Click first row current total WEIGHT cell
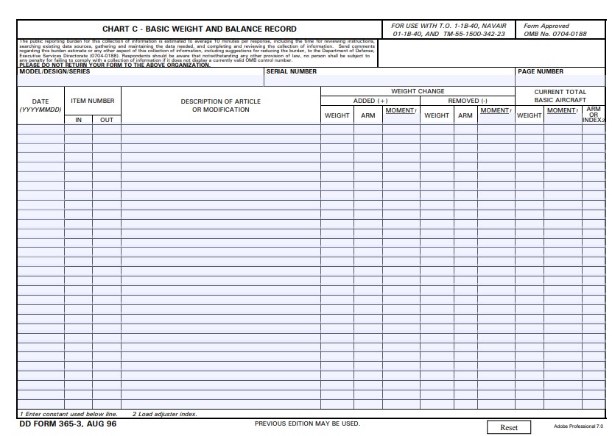Image resolution: width=612 pixels, height=436 pixels. pos(530,129)
